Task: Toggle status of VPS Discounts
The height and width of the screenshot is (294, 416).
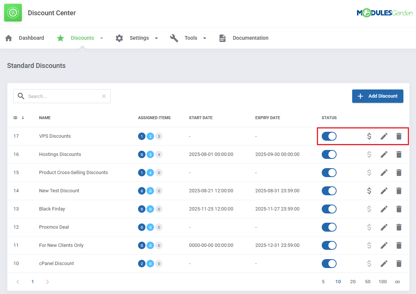Action: 329,136
